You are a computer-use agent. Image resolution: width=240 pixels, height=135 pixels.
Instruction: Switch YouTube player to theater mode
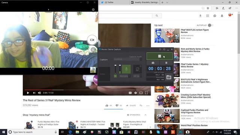click(141, 93)
